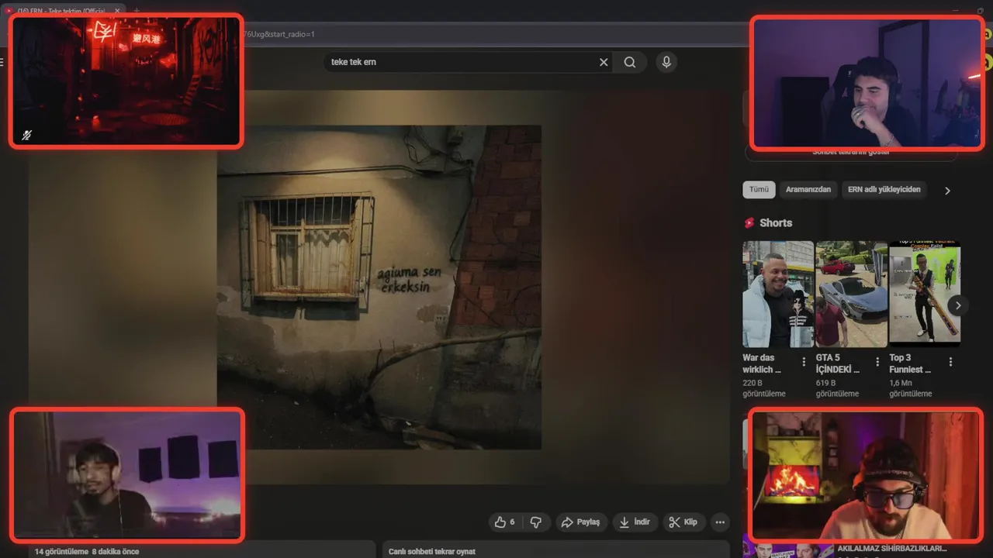Like the video with the thumbs-up icon

pyautogui.click(x=504, y=522)
